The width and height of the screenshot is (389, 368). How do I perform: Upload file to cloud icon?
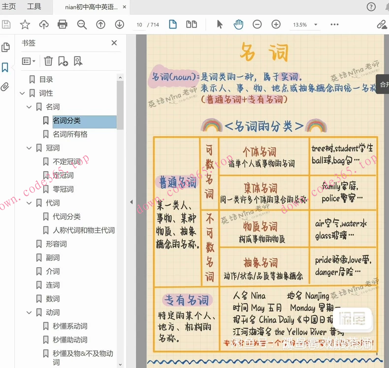pyautogui.click(x=44, y=25)
